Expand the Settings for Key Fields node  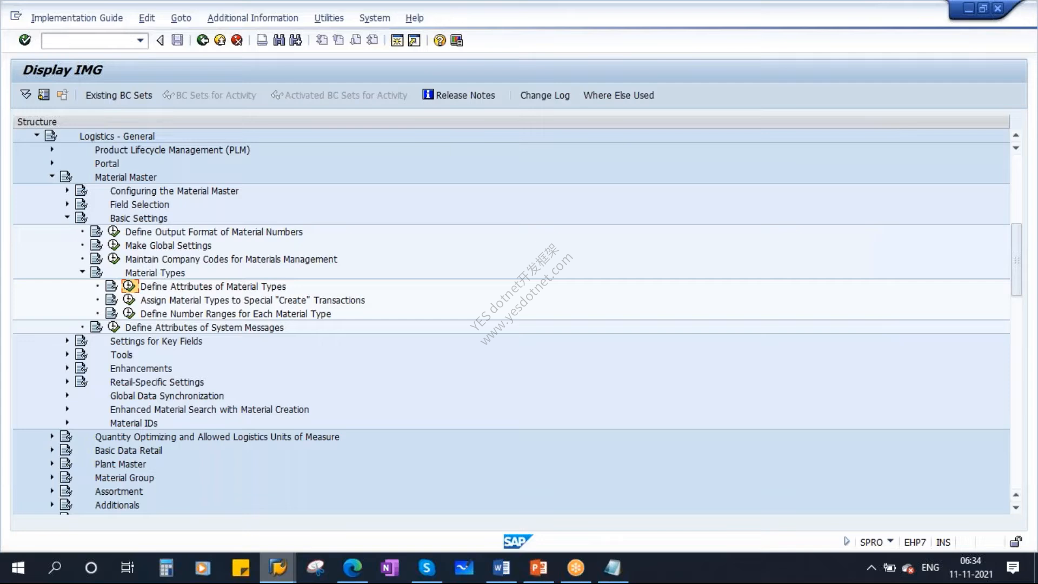67,341
